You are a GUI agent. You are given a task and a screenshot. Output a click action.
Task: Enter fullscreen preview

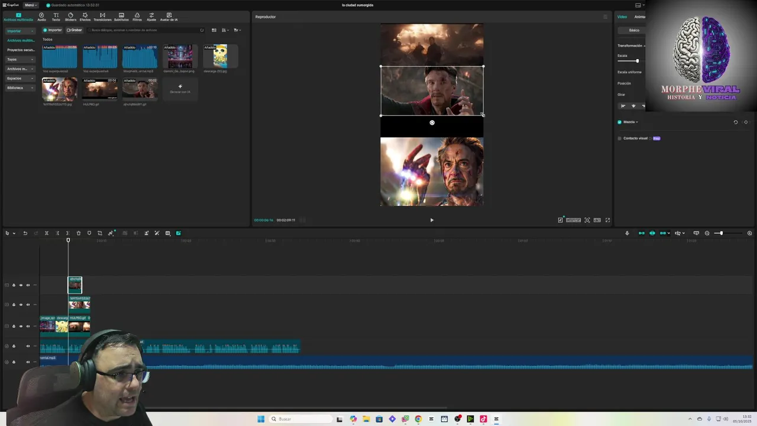[x=607, y=220]
